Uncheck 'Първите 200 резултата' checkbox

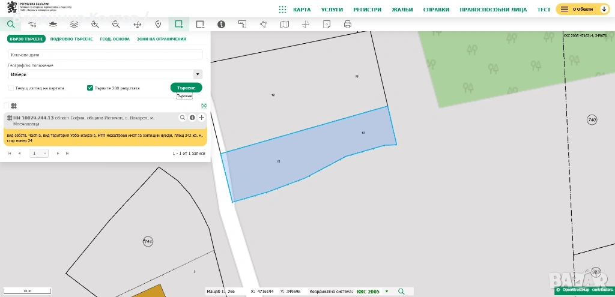click(90, 88)
